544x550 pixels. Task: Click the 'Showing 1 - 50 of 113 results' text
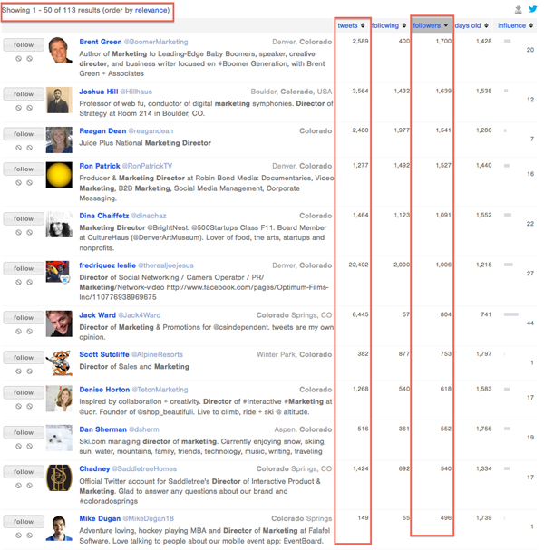coord(51,10)
